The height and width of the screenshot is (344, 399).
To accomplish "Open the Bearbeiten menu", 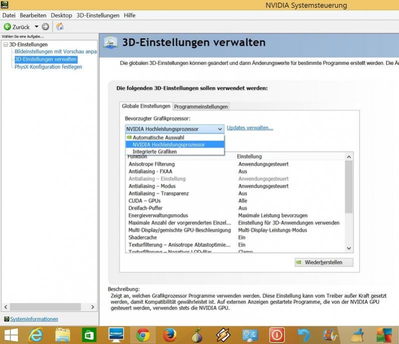I will click(x=33, y=15).
